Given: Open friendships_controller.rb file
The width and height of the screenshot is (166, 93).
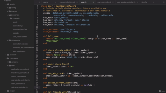Looking at the screenshot, I should [20, 73].
